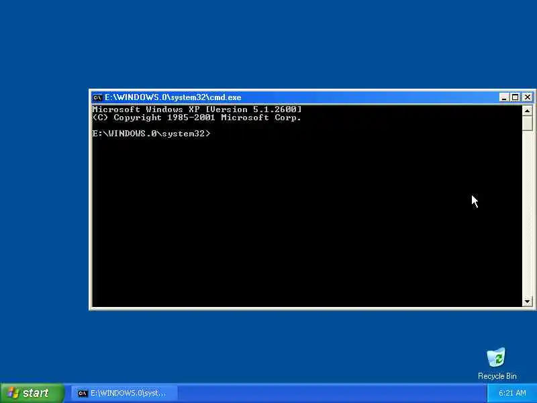Minimize the cmd.exe window
The height and width of the screenshot is (403, 537).
click(503, 97)
